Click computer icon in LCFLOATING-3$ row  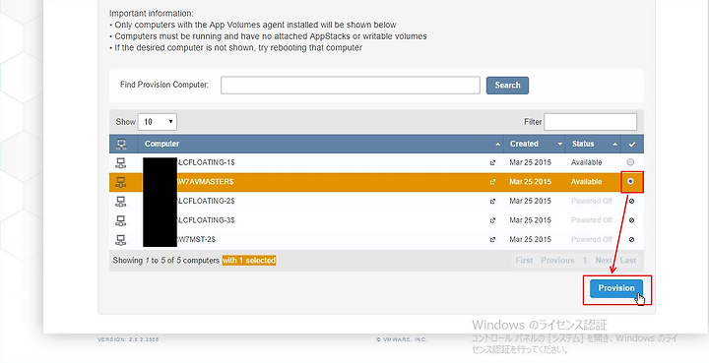coord(121,220)
